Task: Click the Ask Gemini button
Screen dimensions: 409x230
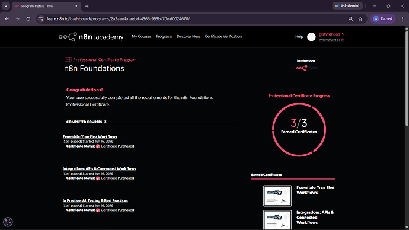Action: (347, 6)
